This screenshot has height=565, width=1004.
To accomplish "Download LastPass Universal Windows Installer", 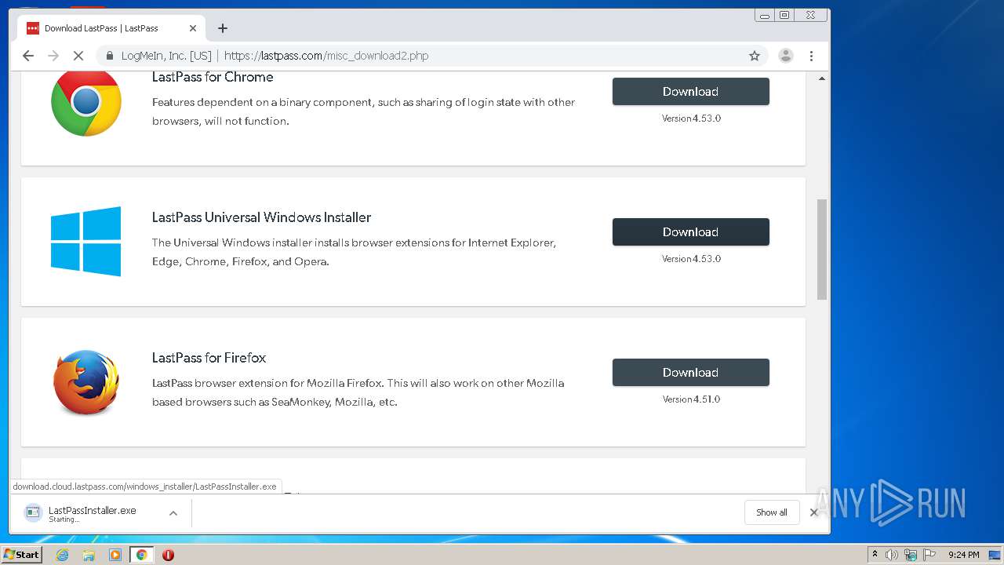I will click(690, 231).
